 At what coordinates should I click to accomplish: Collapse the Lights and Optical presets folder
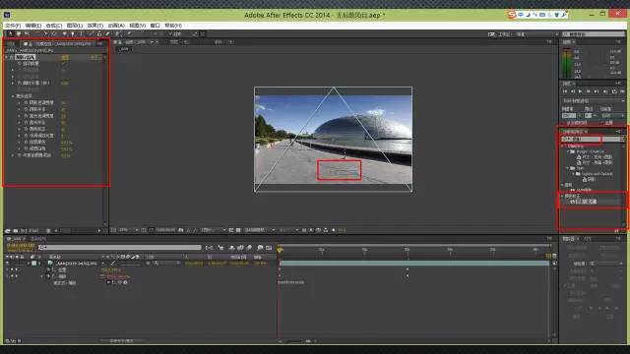(573, 174)
